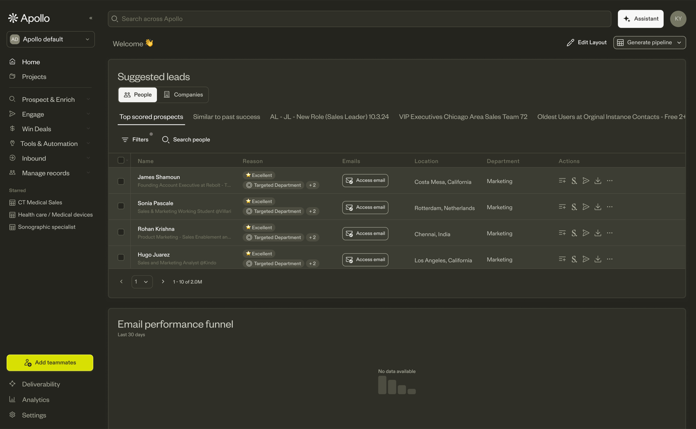Add James Shamoun to a list
The height and width of the screenshot is (429, 696).
point(562,181)
